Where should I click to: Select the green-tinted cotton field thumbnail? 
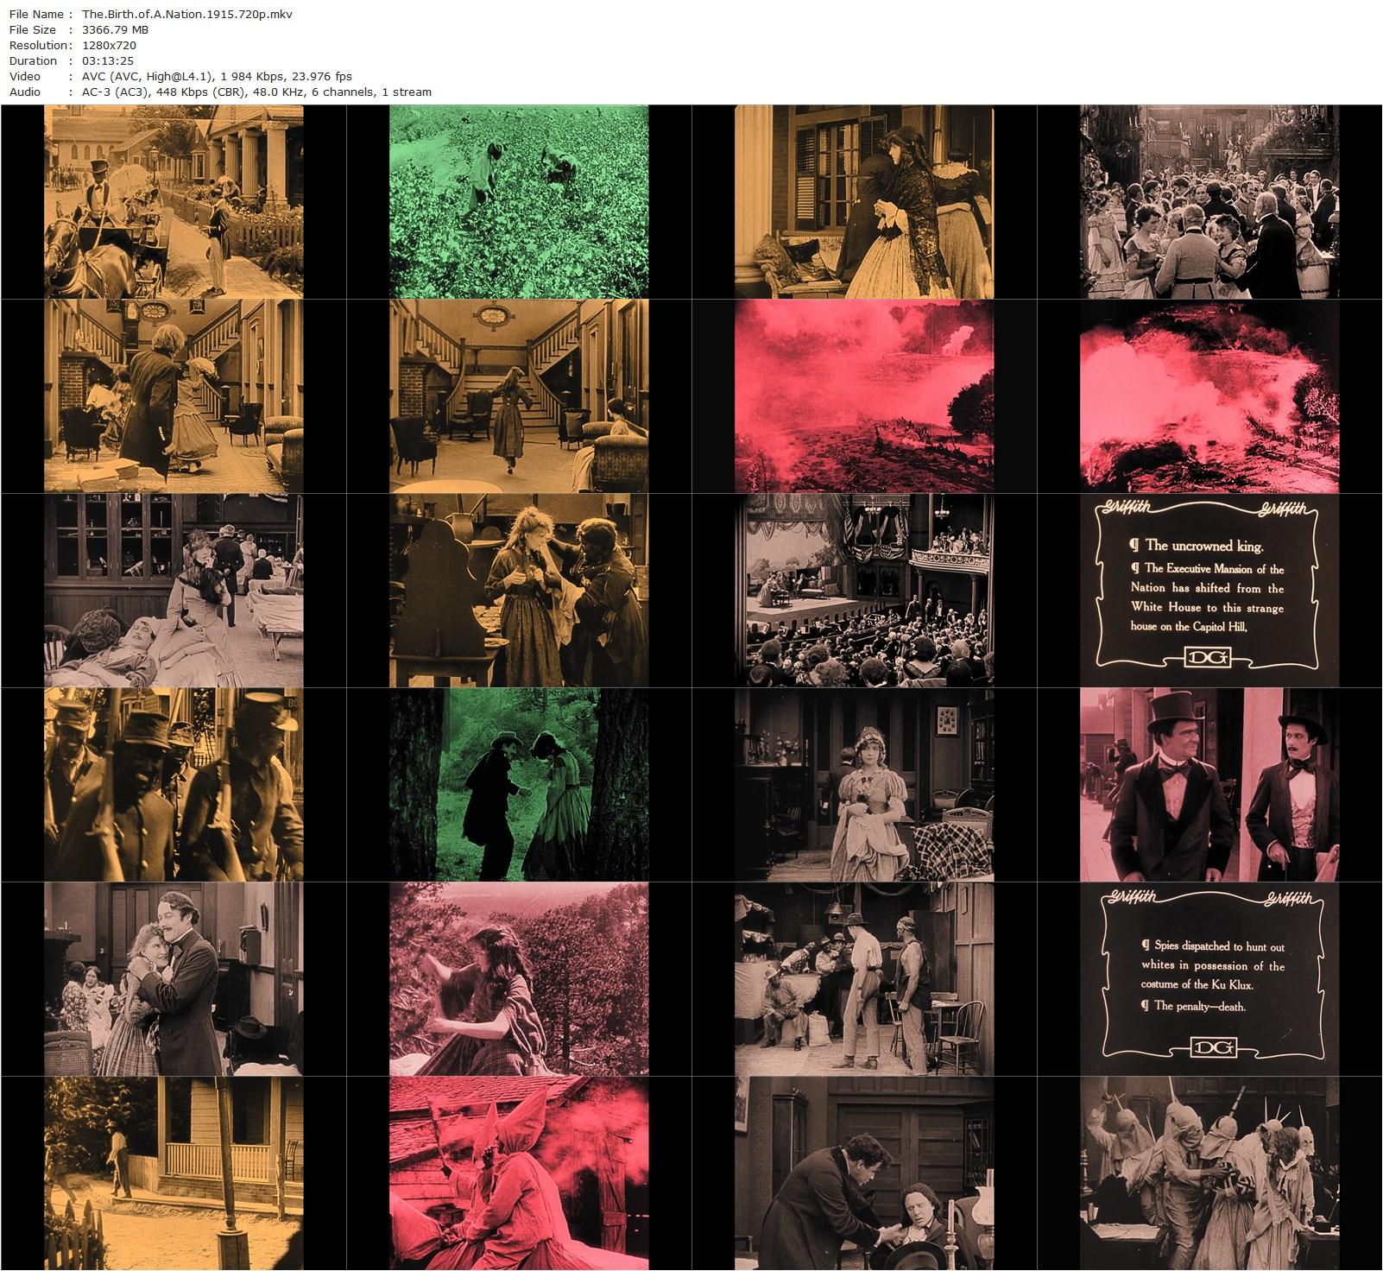(x=519, y=202)
